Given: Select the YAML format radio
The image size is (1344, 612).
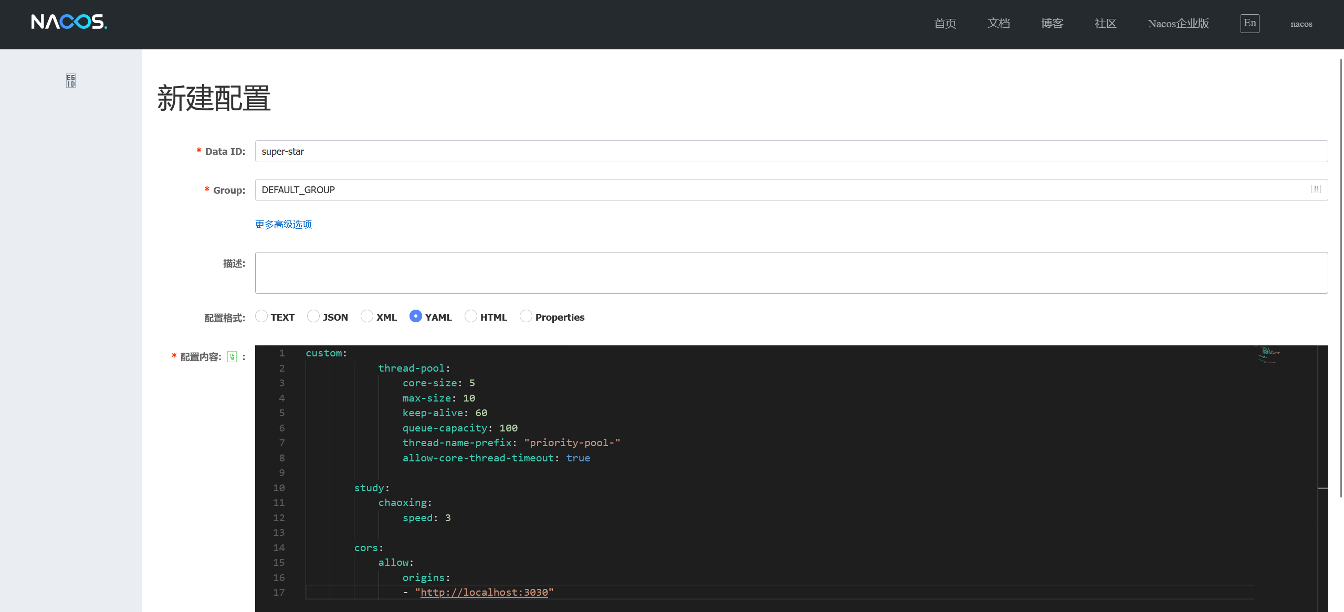Looking at the screenshot, I should pyautogui.click(x=416, y=316).
